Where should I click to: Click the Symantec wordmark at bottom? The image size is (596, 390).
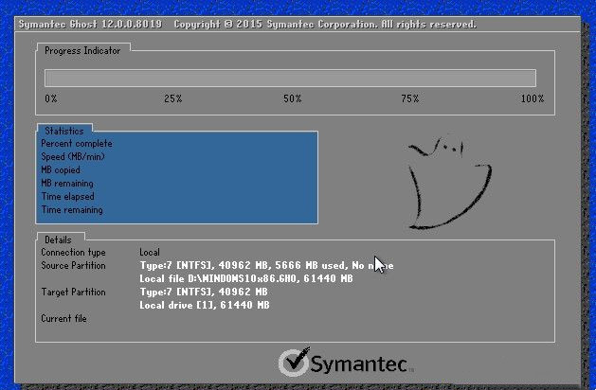click(x=359, y=364)
